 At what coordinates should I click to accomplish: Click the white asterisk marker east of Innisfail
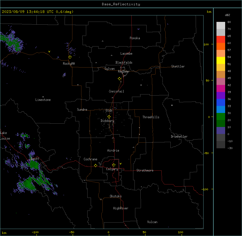(141, 85)
